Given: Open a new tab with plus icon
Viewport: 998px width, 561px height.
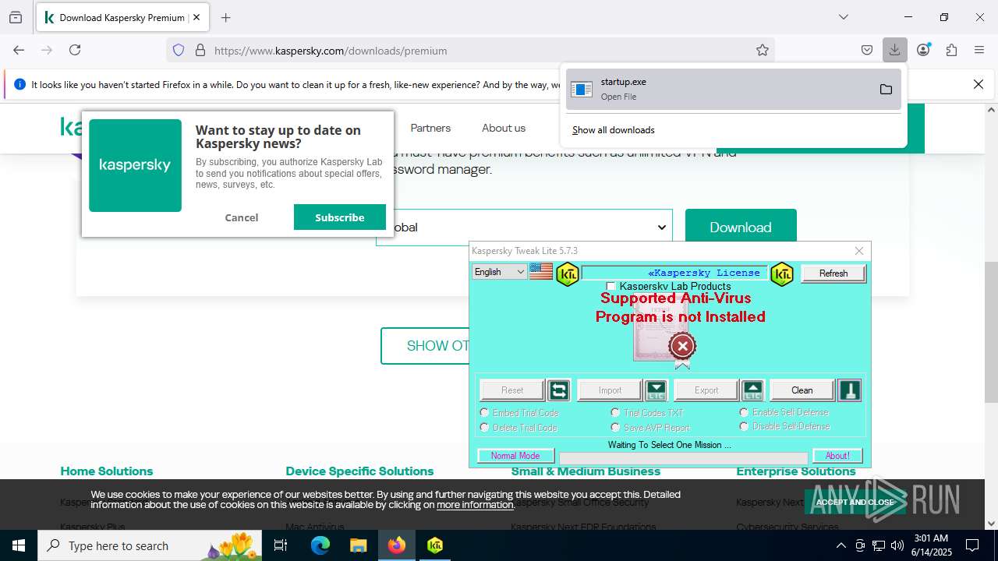Looking at the screenshot, I should click(x=225, y=17).
